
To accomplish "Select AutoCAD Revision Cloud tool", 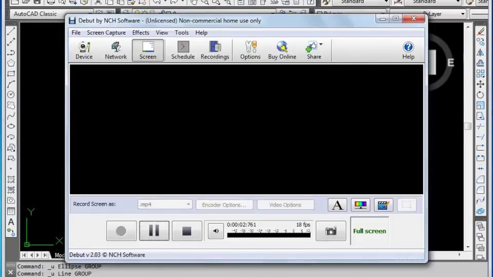I will [11, 105].
